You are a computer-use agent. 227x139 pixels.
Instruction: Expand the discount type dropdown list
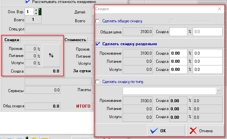[x=218, y=91]
